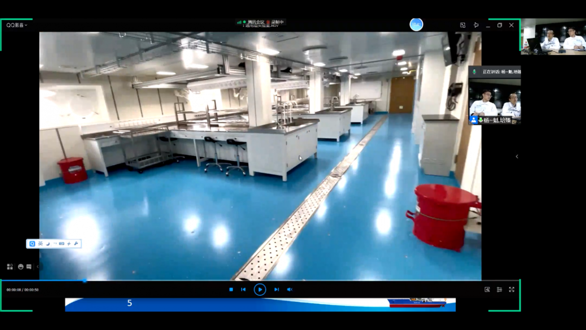Collapse the participant panel side arrow
The height and width of the screenshot is (330, 586).
(517, 156)
